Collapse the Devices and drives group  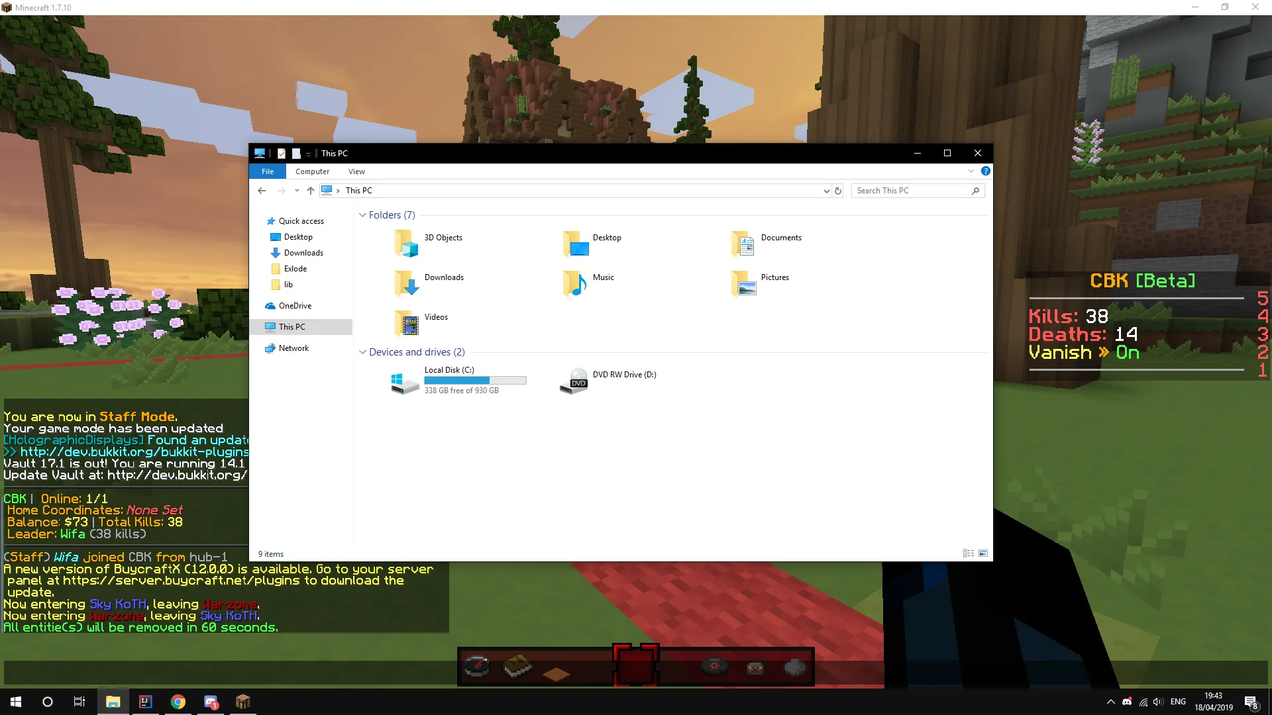(x=362, y=352)
